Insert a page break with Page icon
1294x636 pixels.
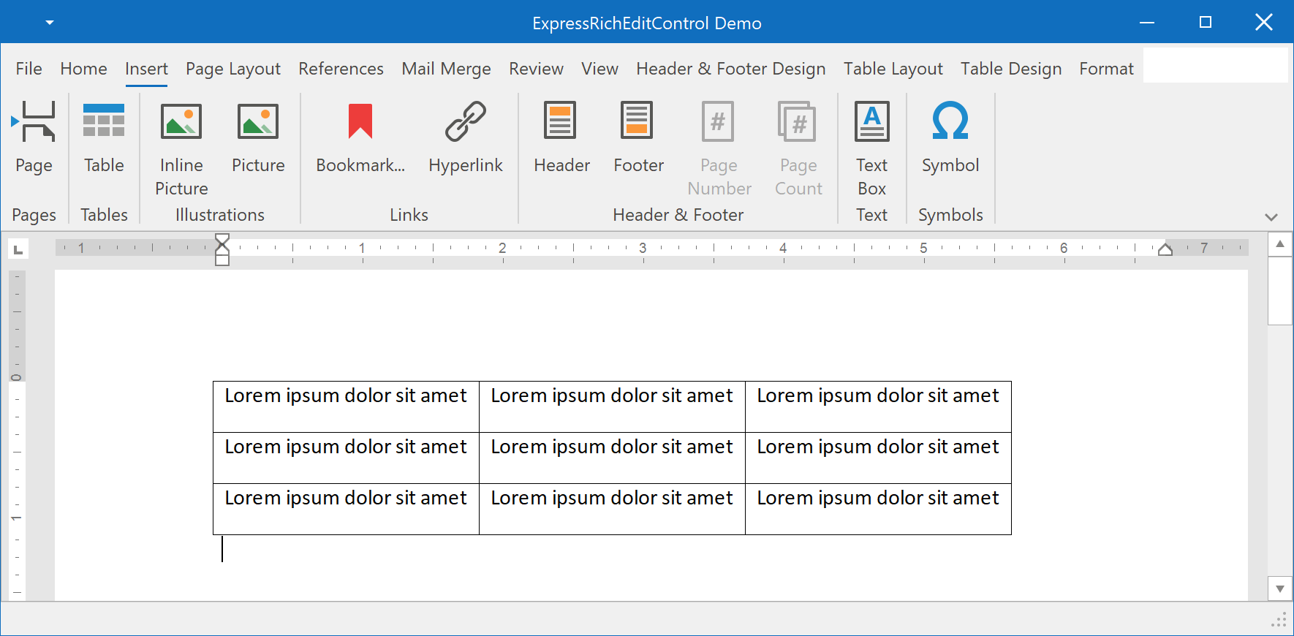pyautogui.click(x=34, y=121)
